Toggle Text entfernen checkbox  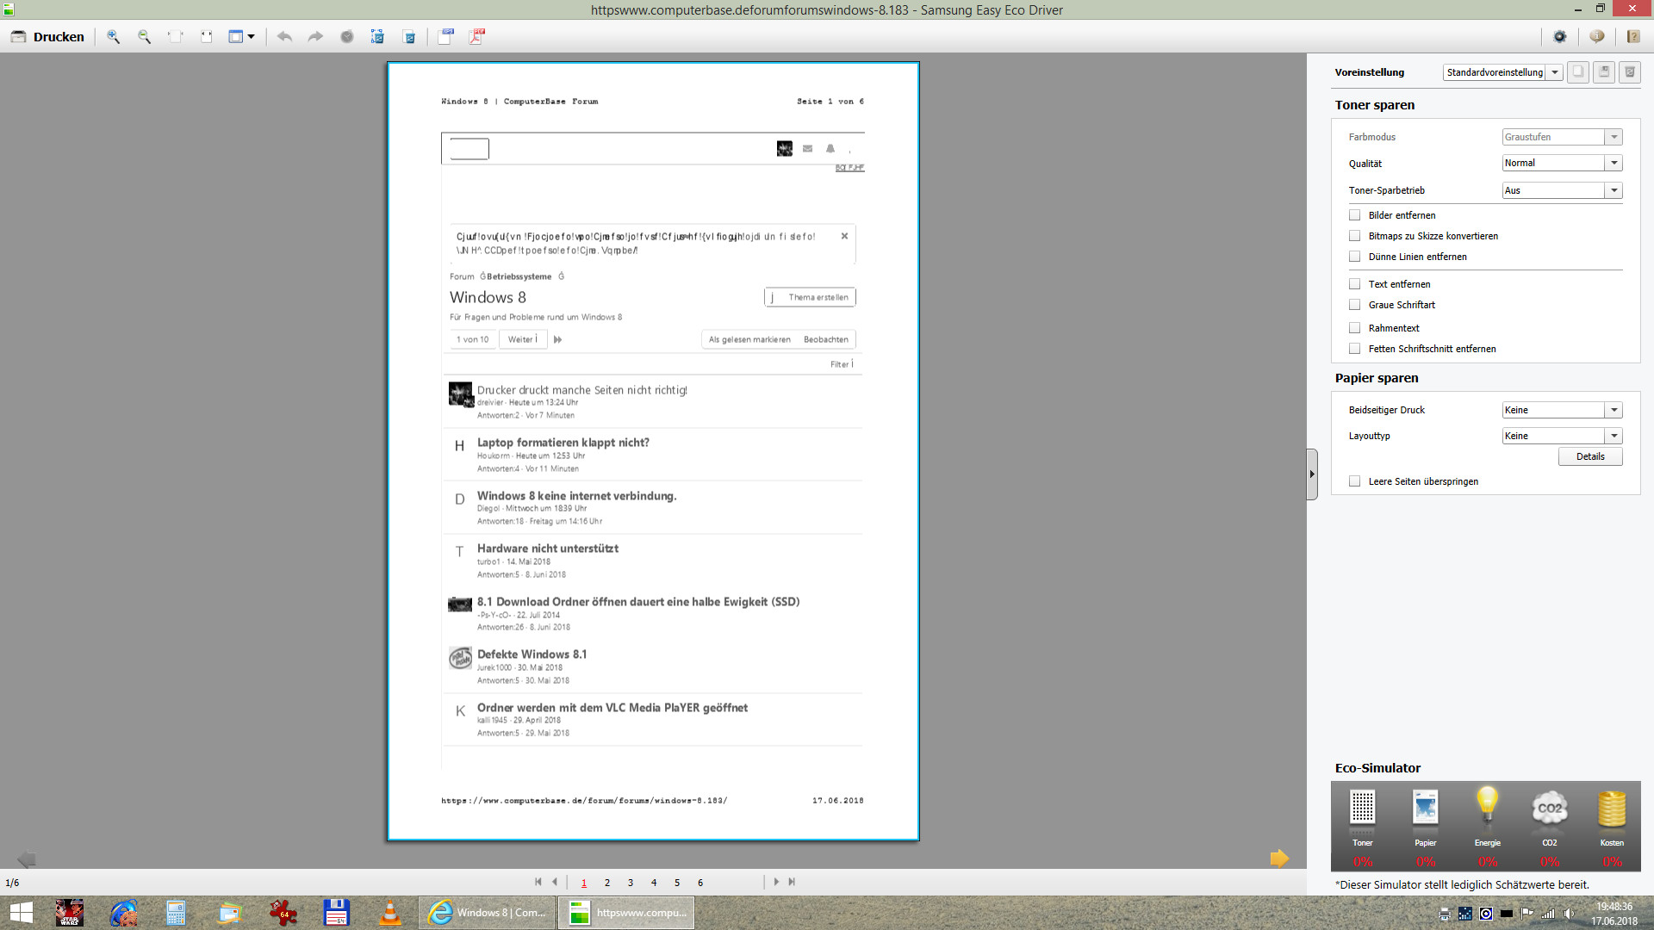1354,284
